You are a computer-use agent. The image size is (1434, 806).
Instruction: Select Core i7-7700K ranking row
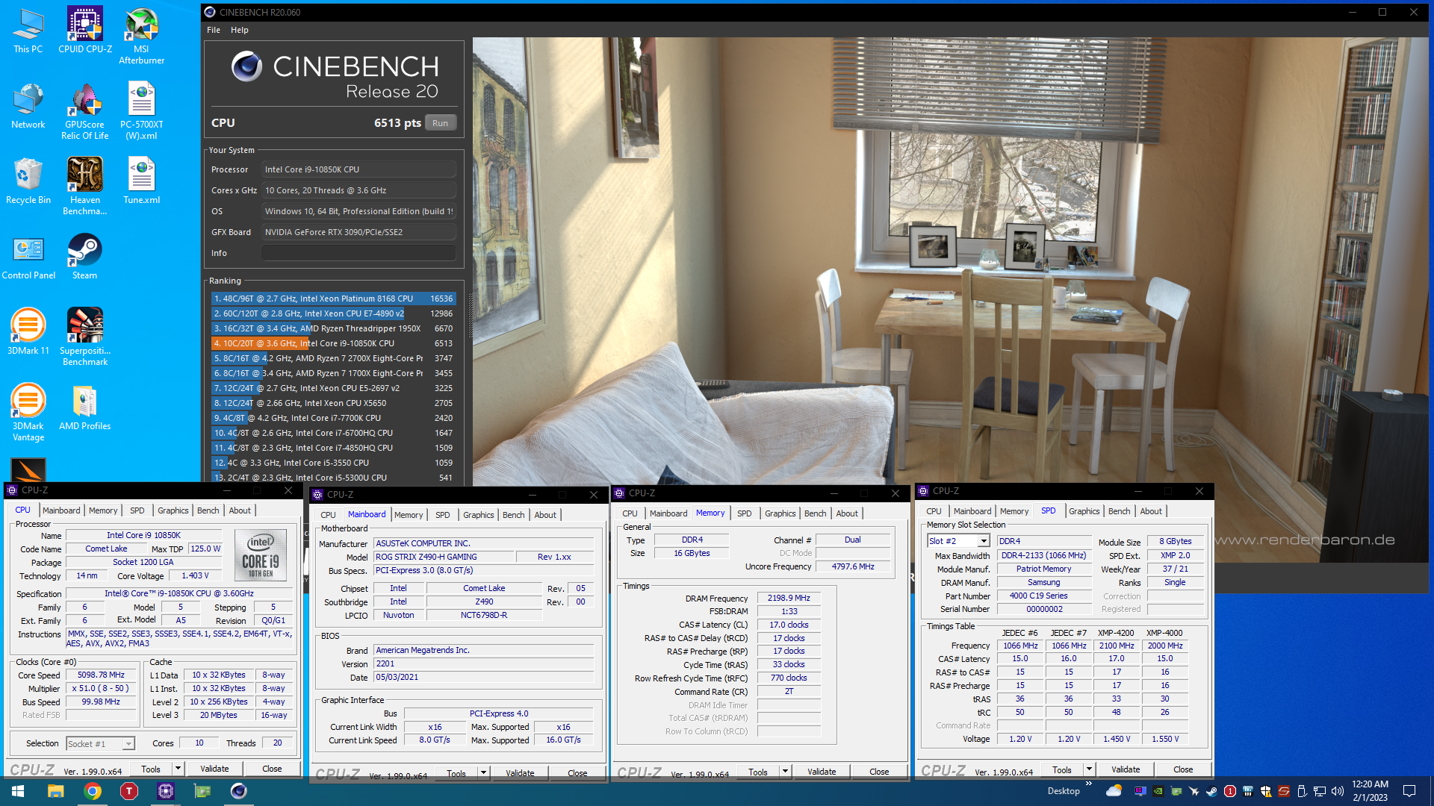(333, 418)
